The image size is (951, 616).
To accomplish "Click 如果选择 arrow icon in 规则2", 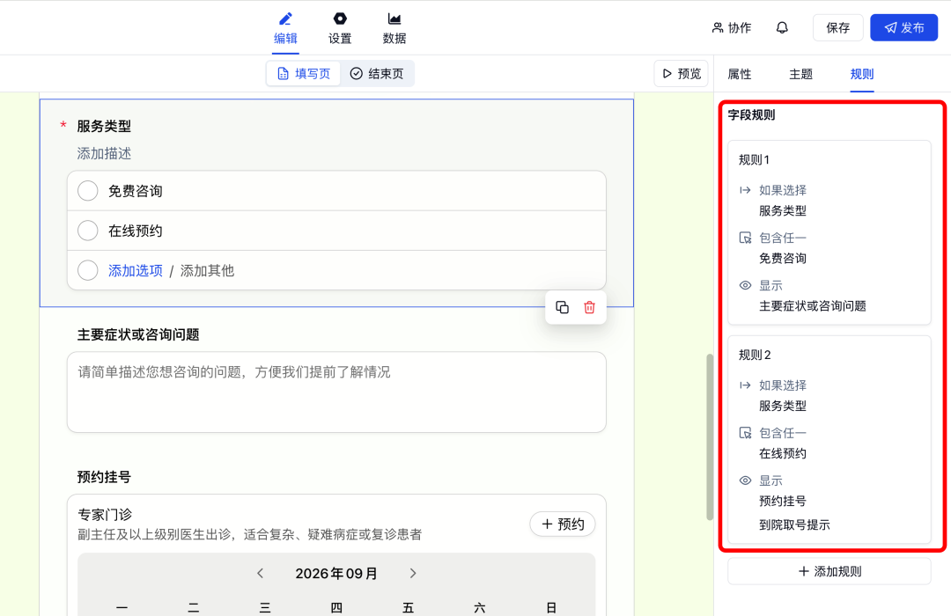I will click(746, 385).
